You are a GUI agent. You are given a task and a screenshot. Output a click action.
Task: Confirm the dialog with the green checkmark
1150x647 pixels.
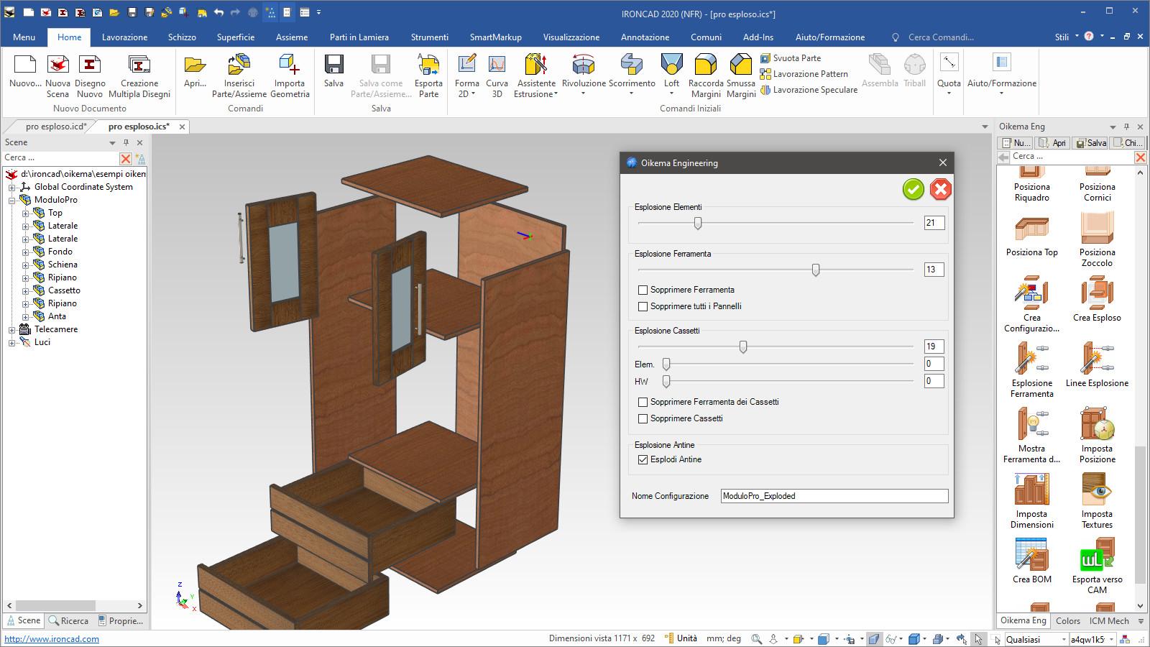pyautogui.click(x=913, y=189)
